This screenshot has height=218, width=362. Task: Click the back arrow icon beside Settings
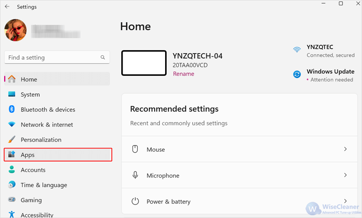[7, 6]
